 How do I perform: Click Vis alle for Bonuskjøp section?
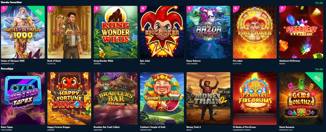319,69
